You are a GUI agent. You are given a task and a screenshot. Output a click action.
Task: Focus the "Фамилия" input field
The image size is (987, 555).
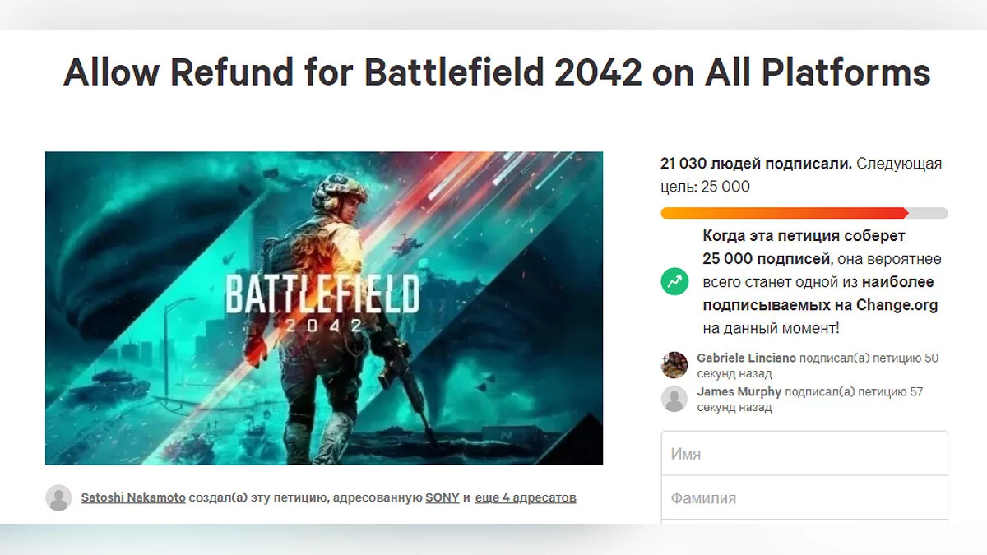click(804, 498)
